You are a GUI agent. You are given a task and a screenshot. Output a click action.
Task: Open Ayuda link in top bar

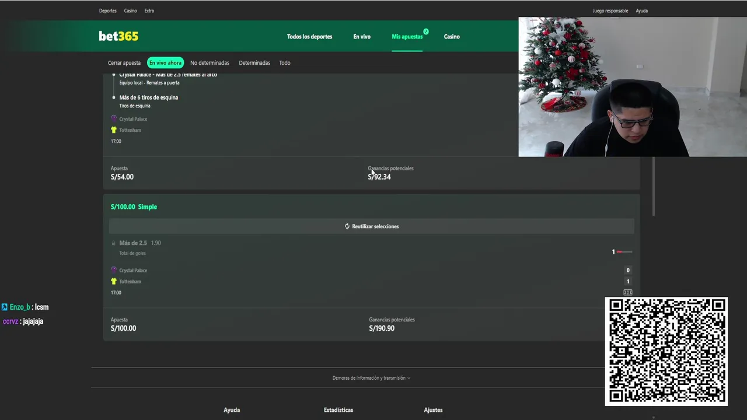[642, 10]
